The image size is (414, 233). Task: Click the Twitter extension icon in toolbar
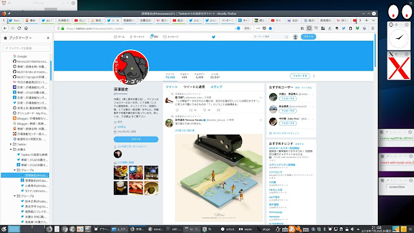(x=343, y=28)
